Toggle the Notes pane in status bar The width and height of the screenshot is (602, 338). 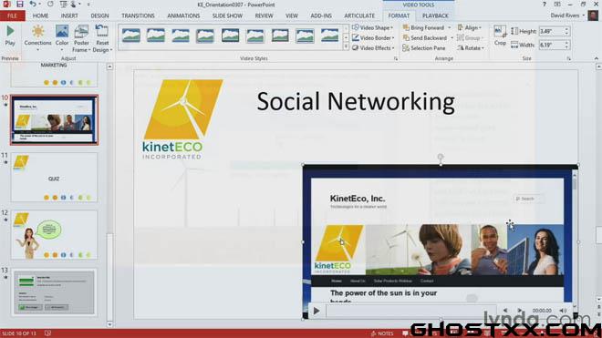point(382,333)
